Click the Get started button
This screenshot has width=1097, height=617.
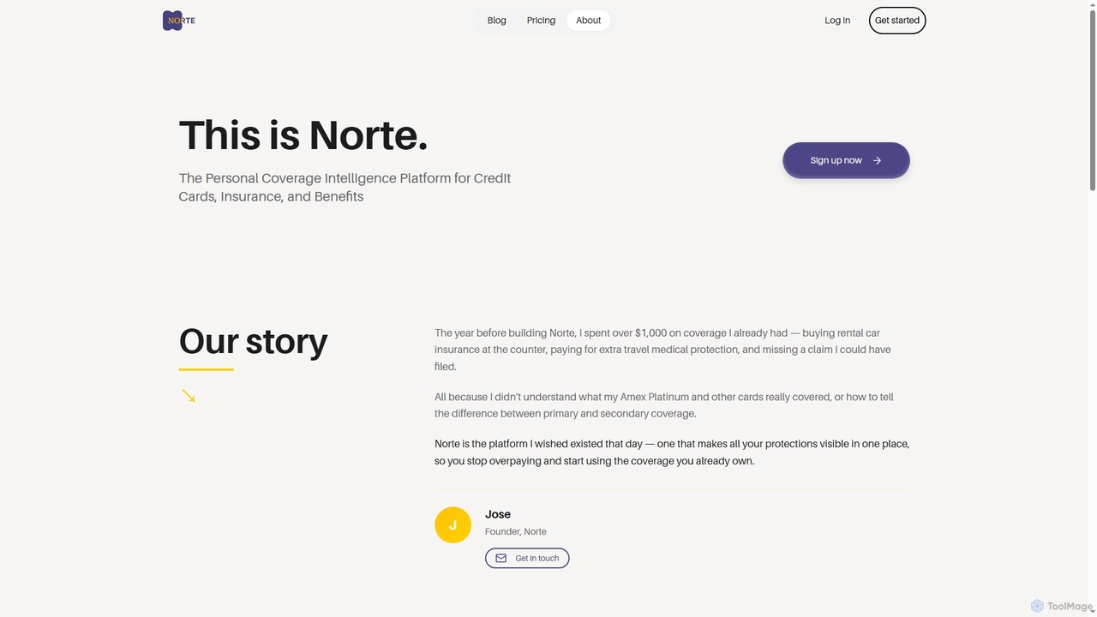coord(897,21)
